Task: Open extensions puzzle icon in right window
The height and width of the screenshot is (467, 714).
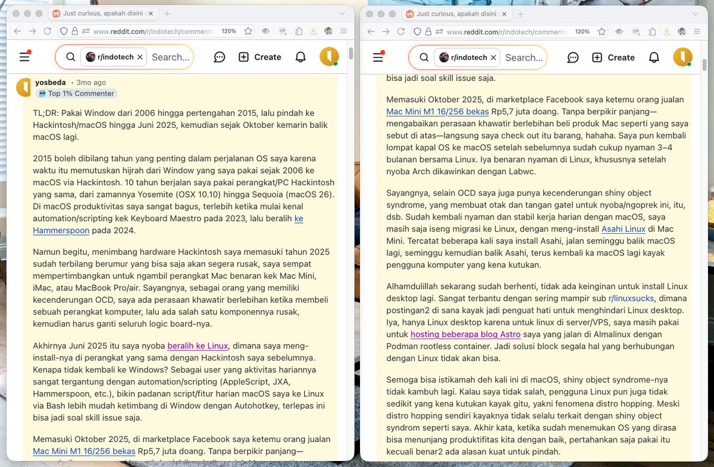Action: pyautogui.click(x=652, y=31)
